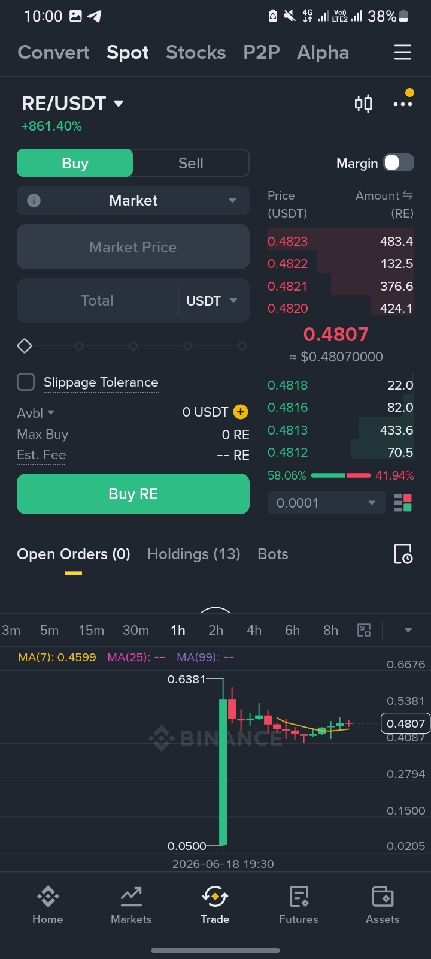The height and width of the screenshot is (959, 431).
Task: Open the USDT total currency dropdown
Action: click(x=213, y=301)
